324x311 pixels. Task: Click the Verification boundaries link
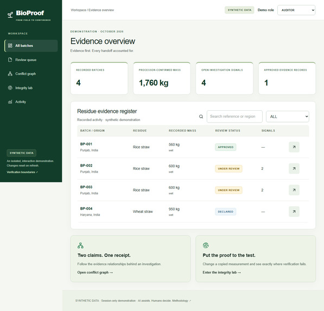[x=22, y=172]
